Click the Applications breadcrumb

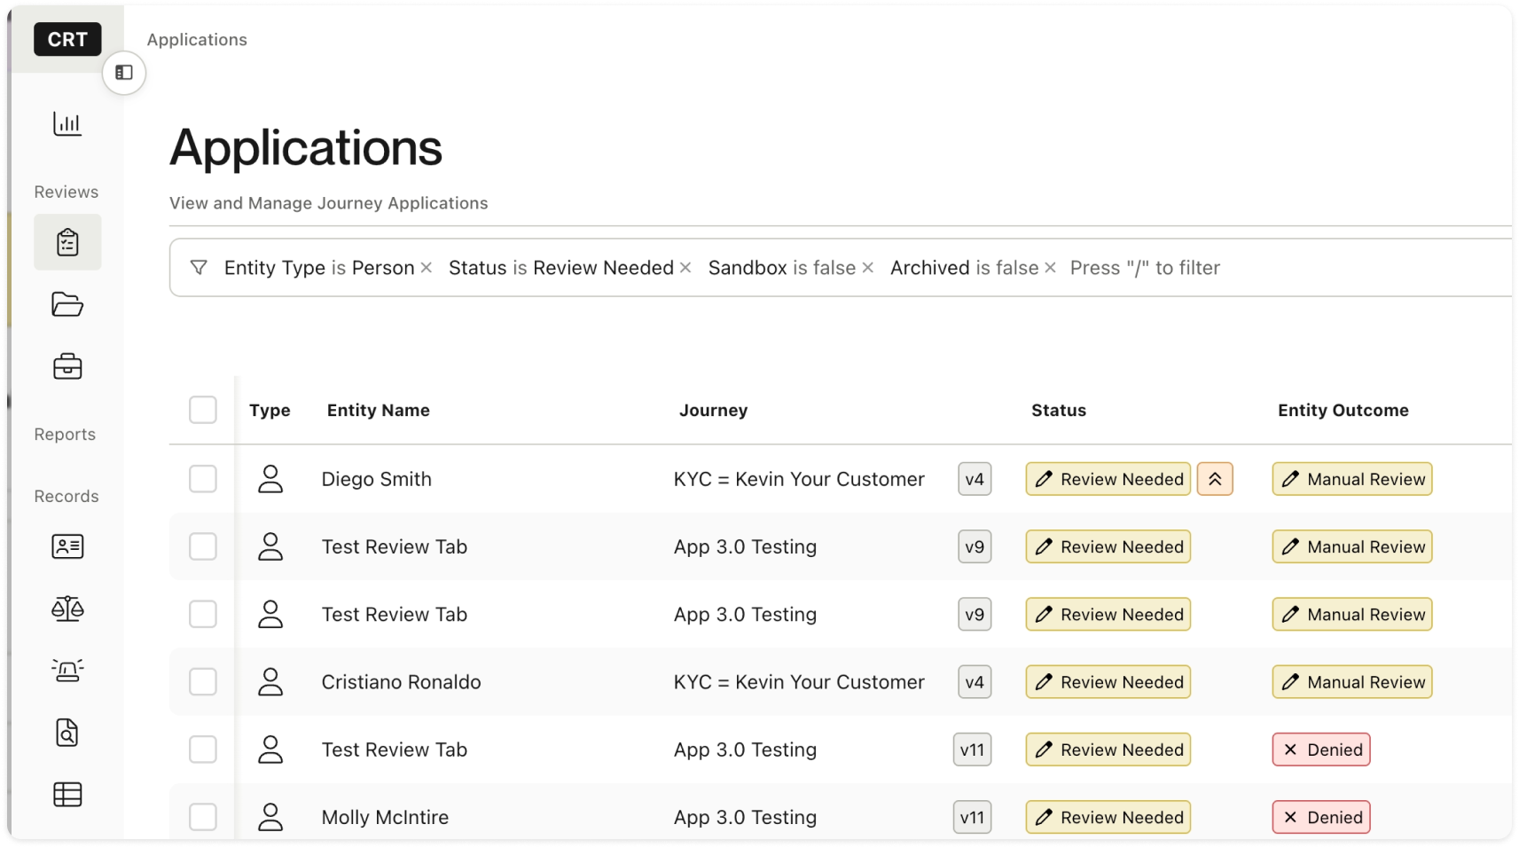(x=197, y=40)
